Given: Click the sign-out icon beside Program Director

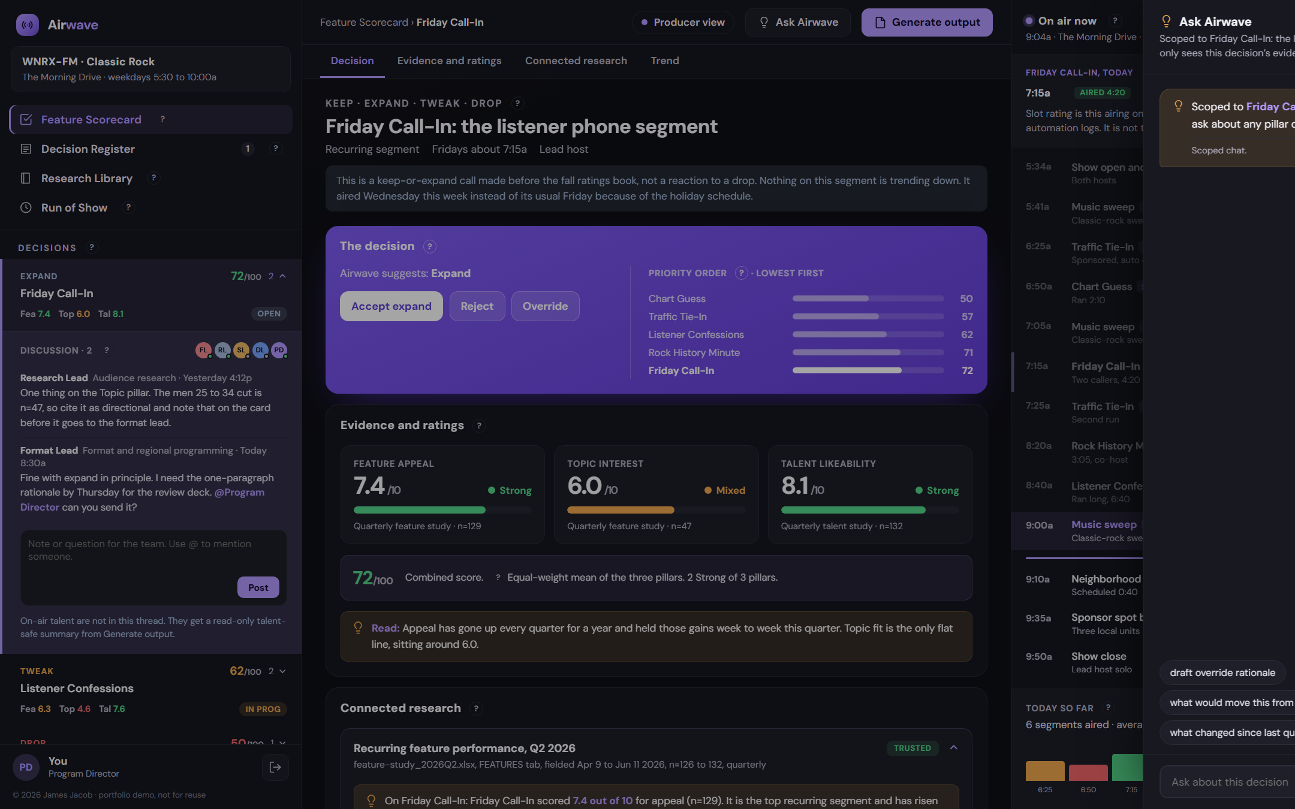Looking at the screenshot, I should pos(275,767).
